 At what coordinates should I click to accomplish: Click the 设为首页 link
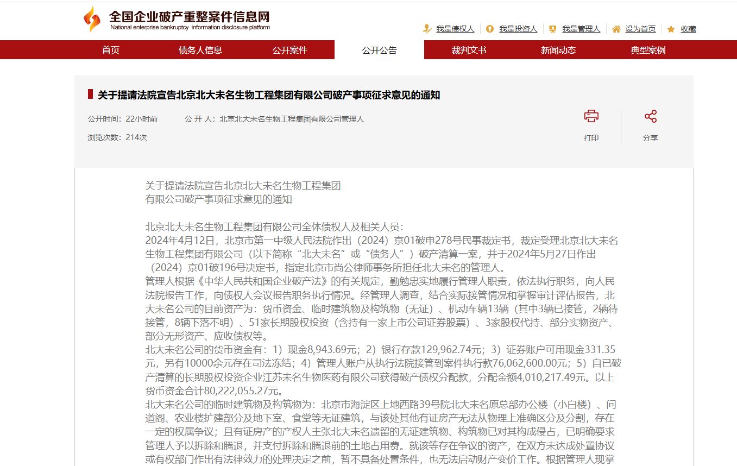640,29
